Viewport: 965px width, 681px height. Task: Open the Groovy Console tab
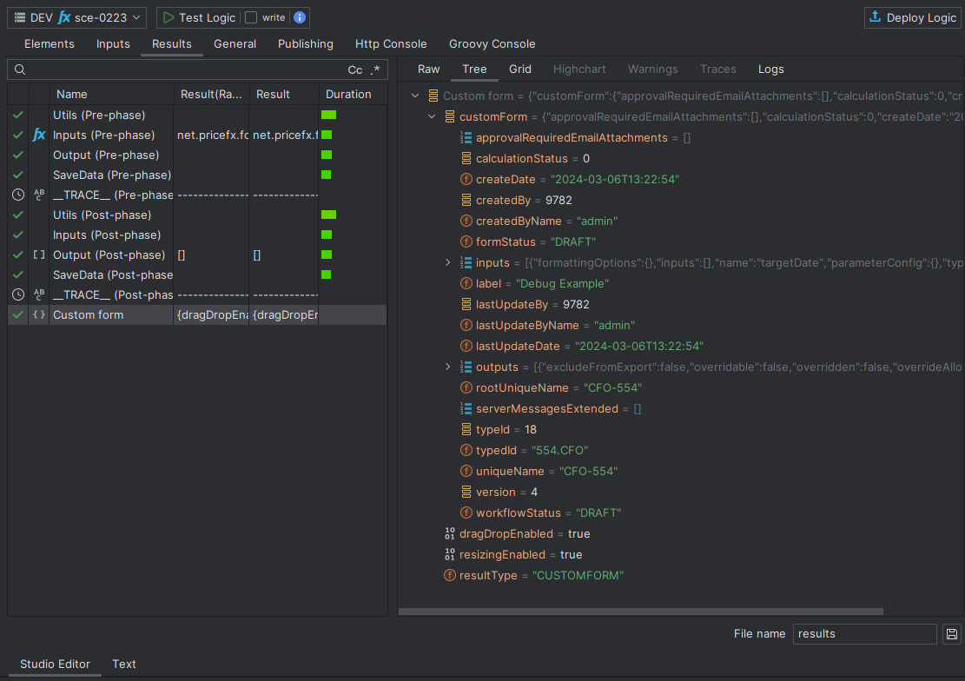coord(492,43)
